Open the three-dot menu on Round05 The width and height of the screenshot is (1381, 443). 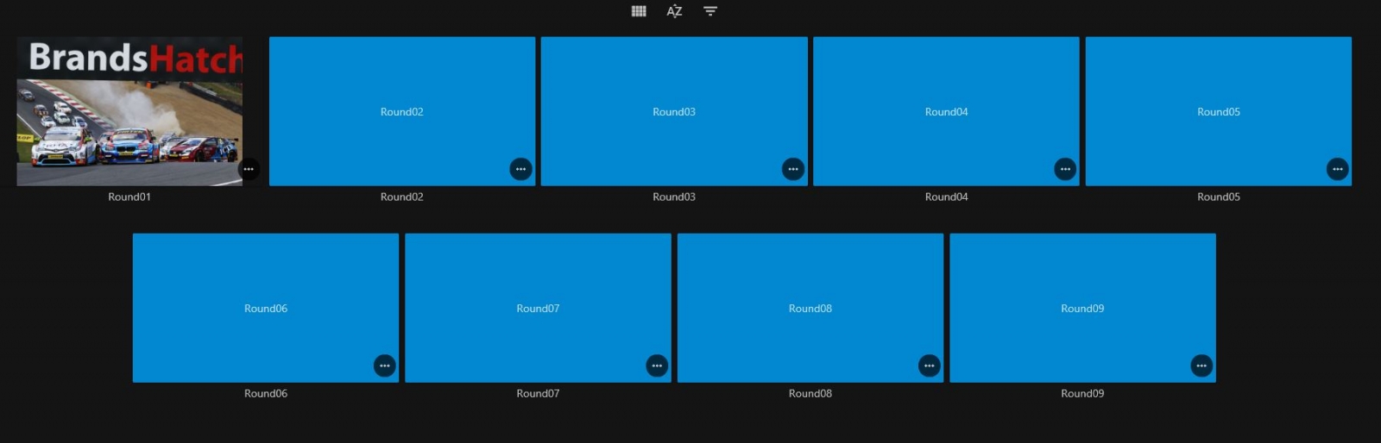click(1337, 169)
